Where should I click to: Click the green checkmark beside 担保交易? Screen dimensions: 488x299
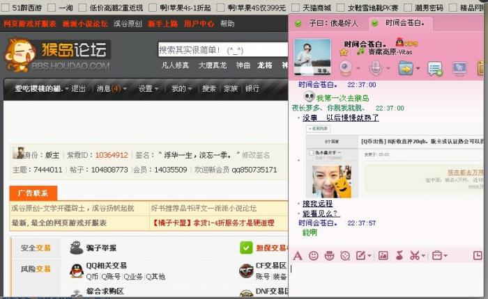(246, 248)
